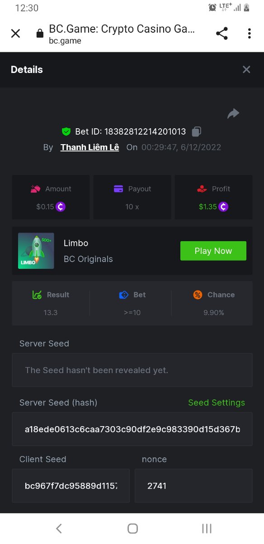Share bet details via arrow icon

[233, 113]
